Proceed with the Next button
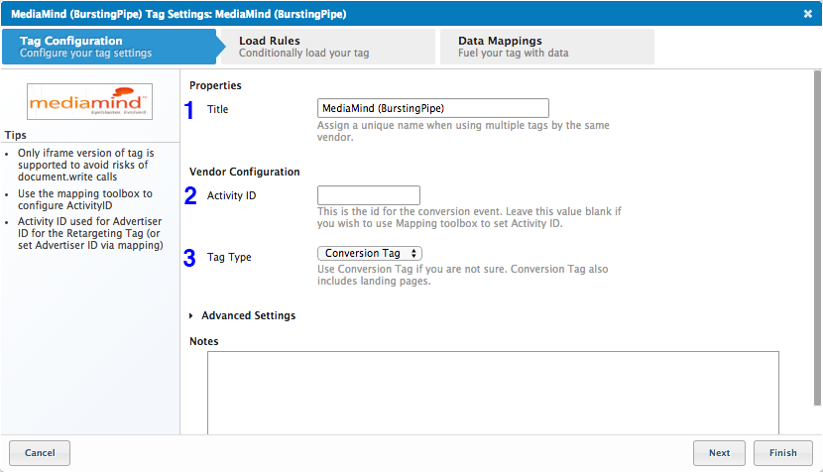The height and width of the screenshot is (472, 823). point(719,453)
